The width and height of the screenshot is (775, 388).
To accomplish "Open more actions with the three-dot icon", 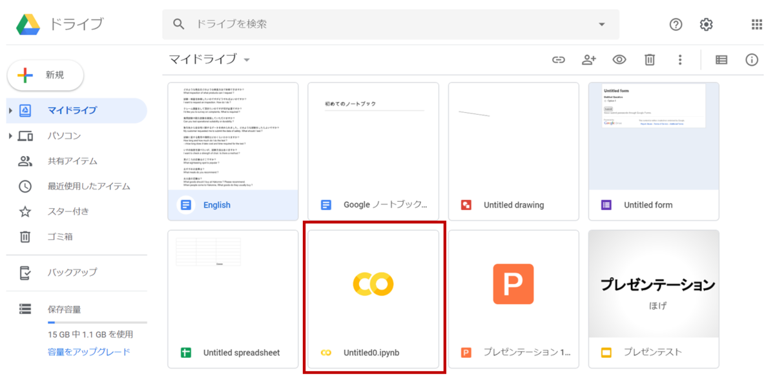I will click(x=680, y=59).
